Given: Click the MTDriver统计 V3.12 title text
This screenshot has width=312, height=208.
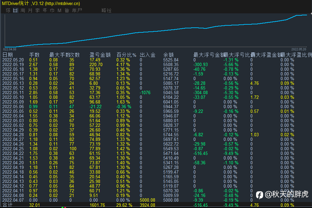Looking at the screenshot, I should click(x=41, y=3).
